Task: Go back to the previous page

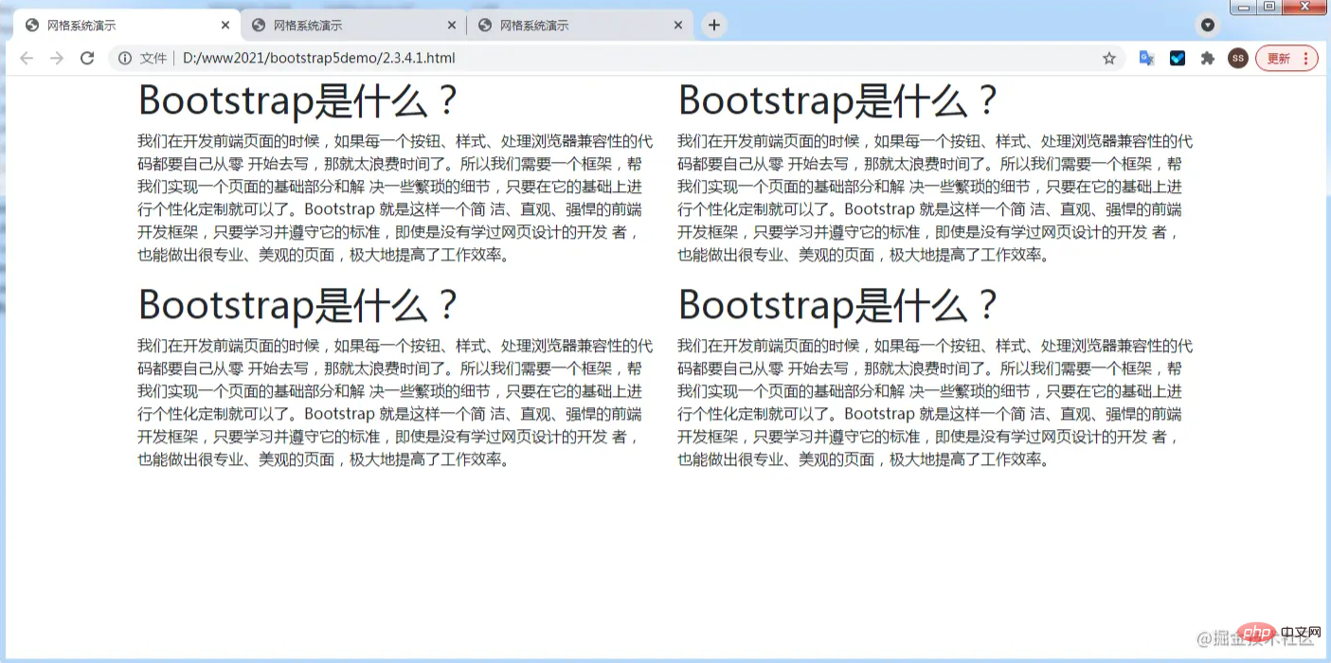Action: point(27,59)
